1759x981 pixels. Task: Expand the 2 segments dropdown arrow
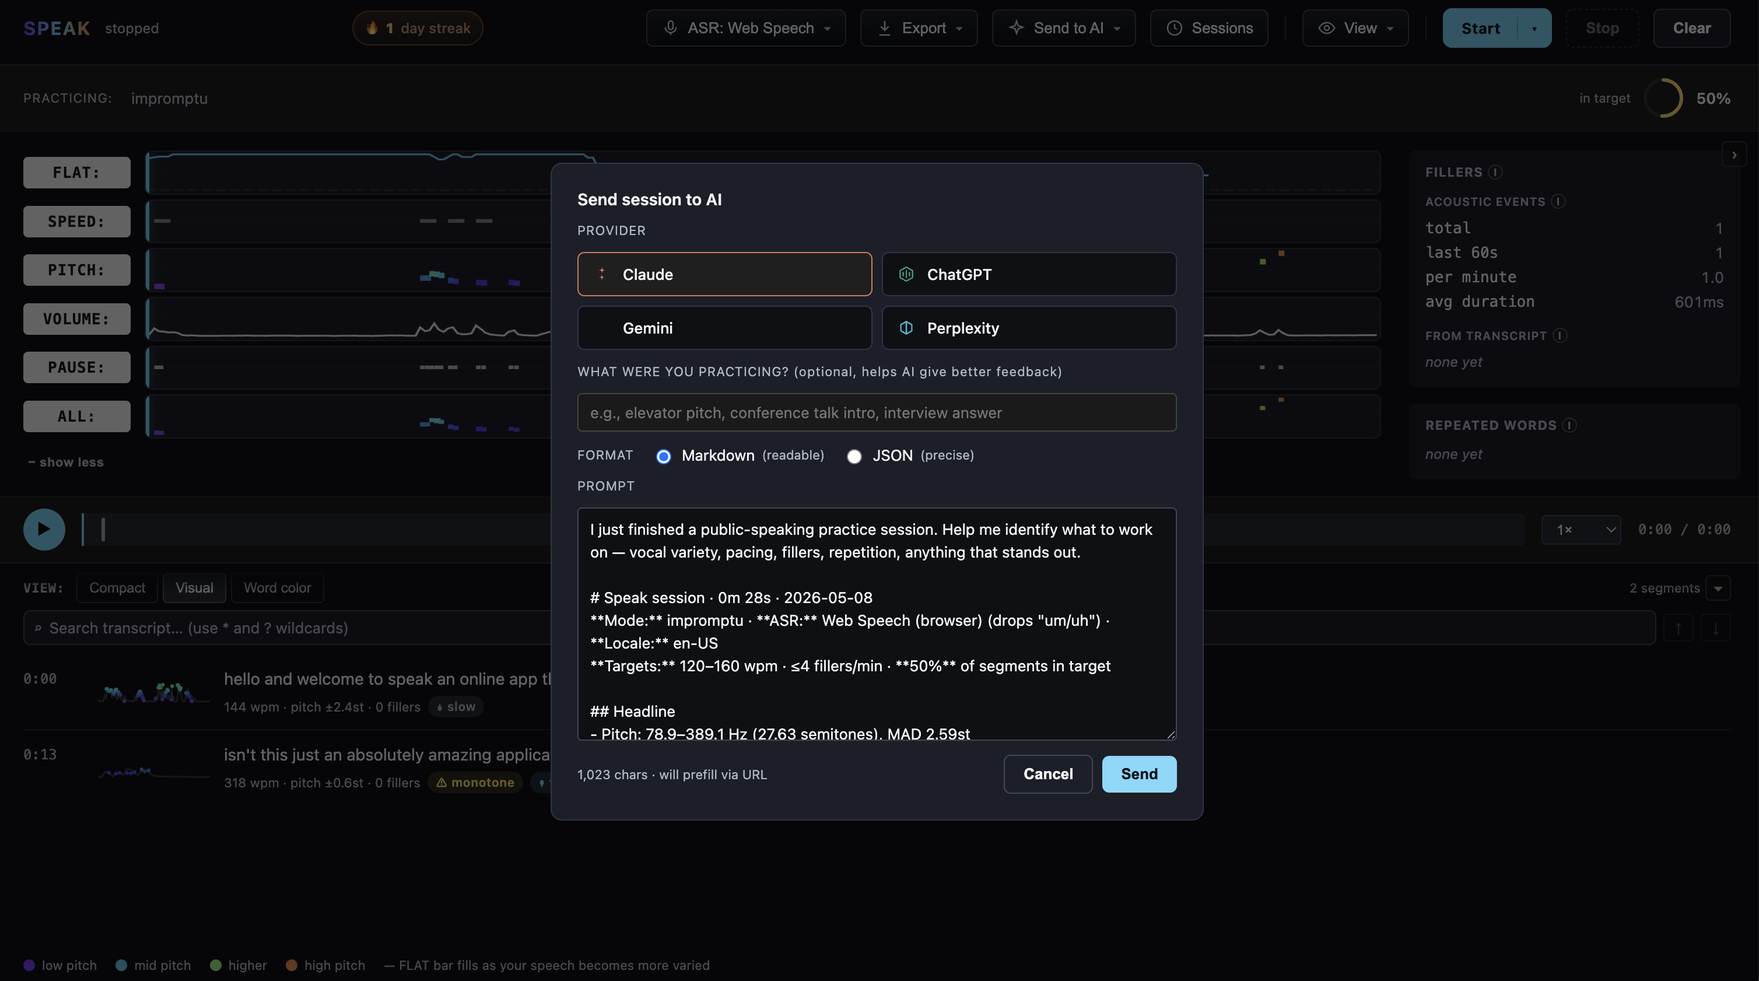pos(1718,588)
